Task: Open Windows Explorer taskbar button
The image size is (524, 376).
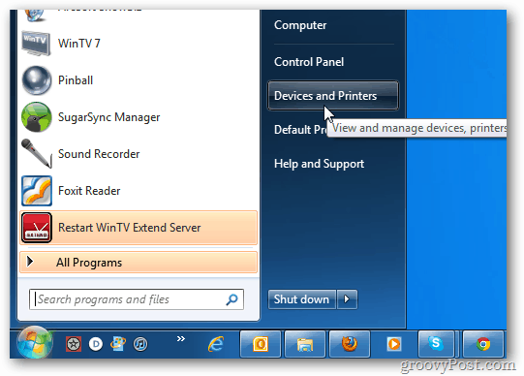Action: point(305,344)
